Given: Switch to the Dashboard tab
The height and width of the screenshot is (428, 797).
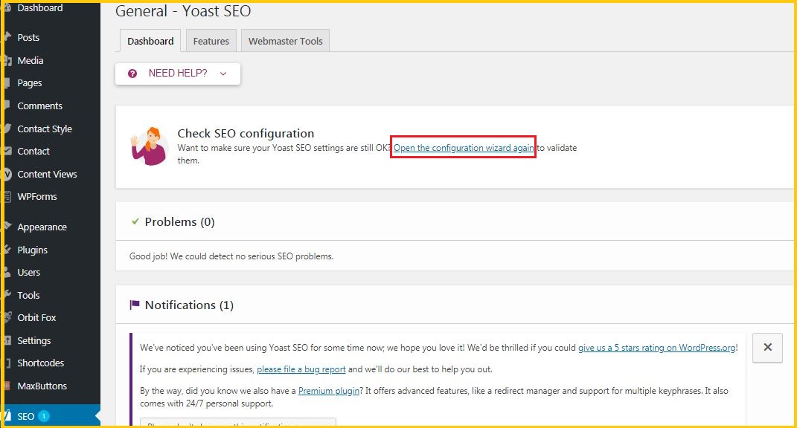Looking at the screenshot, I should [x=150, y=41].
